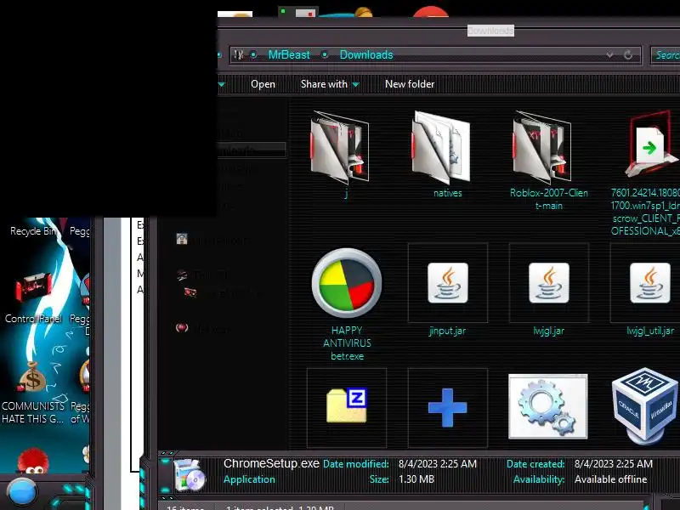
Task: Select HAPPY ANTIVIRUS betr.exe
Action: click(347, 283)
